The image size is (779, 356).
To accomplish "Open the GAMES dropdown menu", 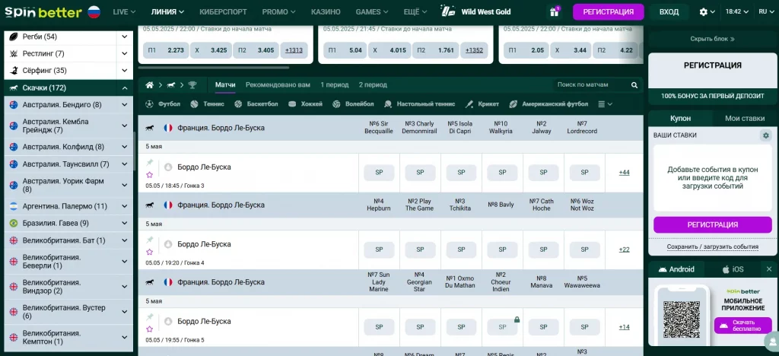I will (371, 12).
